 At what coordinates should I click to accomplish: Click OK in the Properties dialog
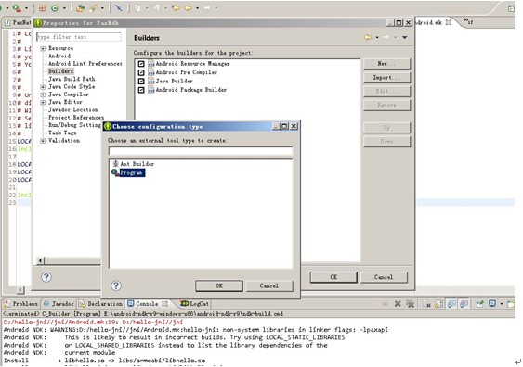(x=333, y=277)
